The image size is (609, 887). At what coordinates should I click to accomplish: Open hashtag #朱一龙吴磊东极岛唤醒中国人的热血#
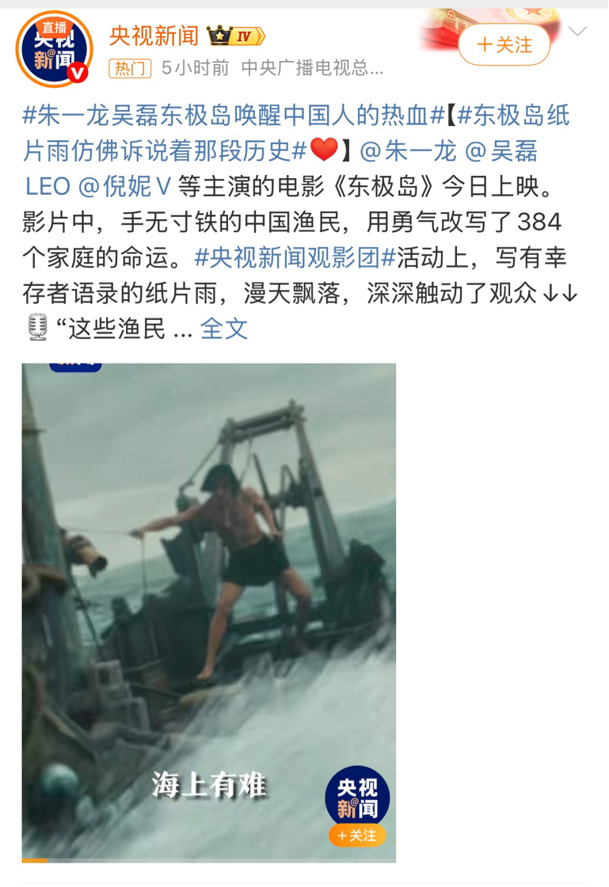pos(234,116)
